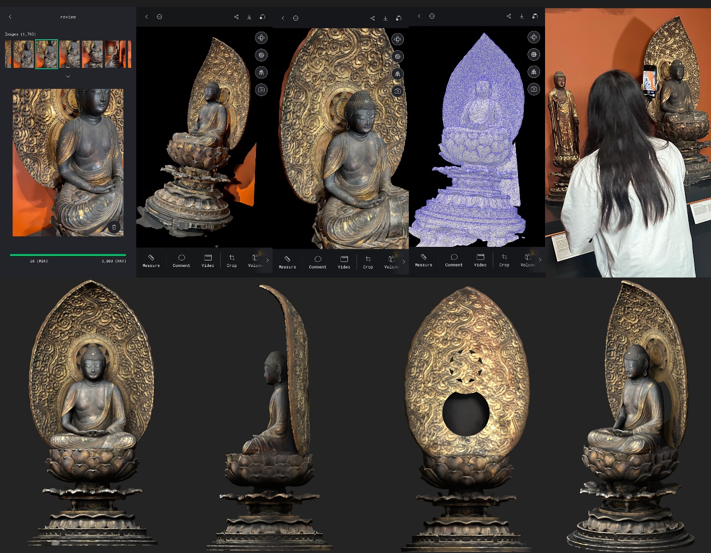Go back in the full-statue viewer
Viewport: 711px width, 553px height.
coord(146,17)
